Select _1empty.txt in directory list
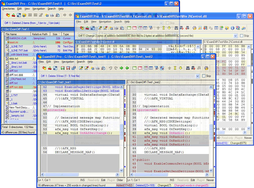This screenshot has height=188, width=254. 21,116
